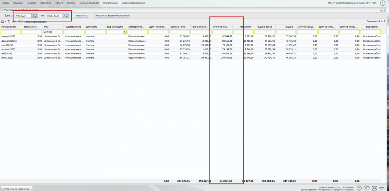This screenshot has width=389, height=191.
Task: Open the help question mark icon
Action: 359,188
